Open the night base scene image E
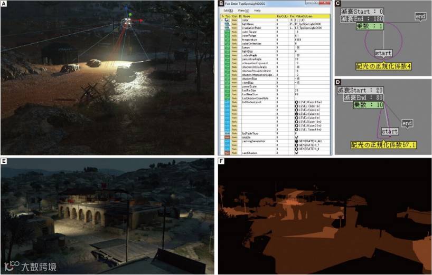 tap(107, 216)
